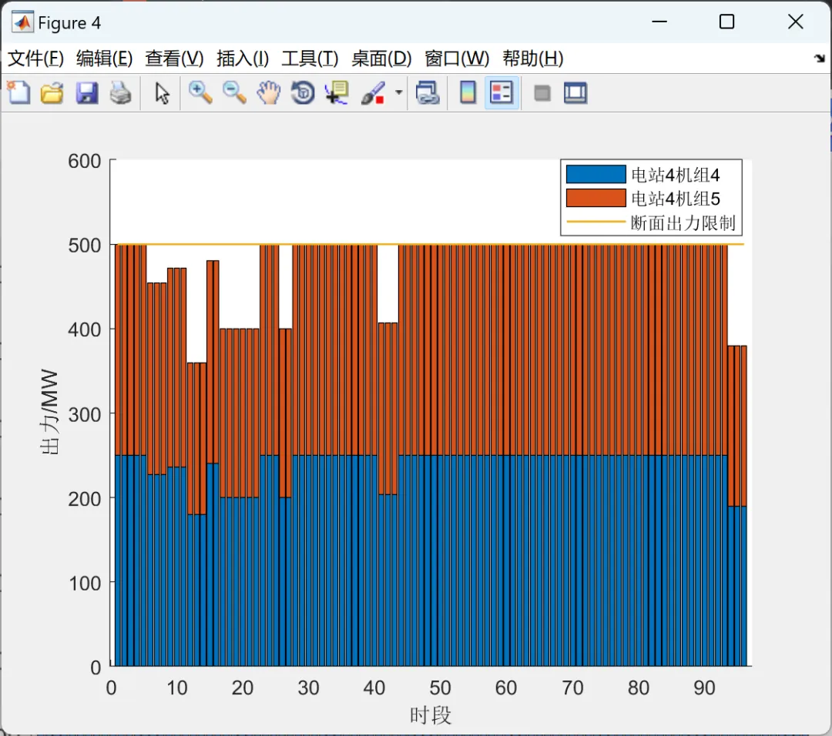Click blue swatch for 电站4机组4
Viewport: 832px width, 736px height.
pos(595,174)
